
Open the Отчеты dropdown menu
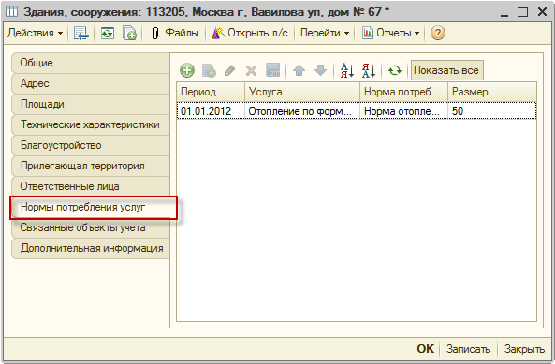391,33
